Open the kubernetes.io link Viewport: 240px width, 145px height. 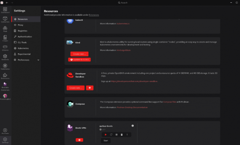(x=123, y=24)
